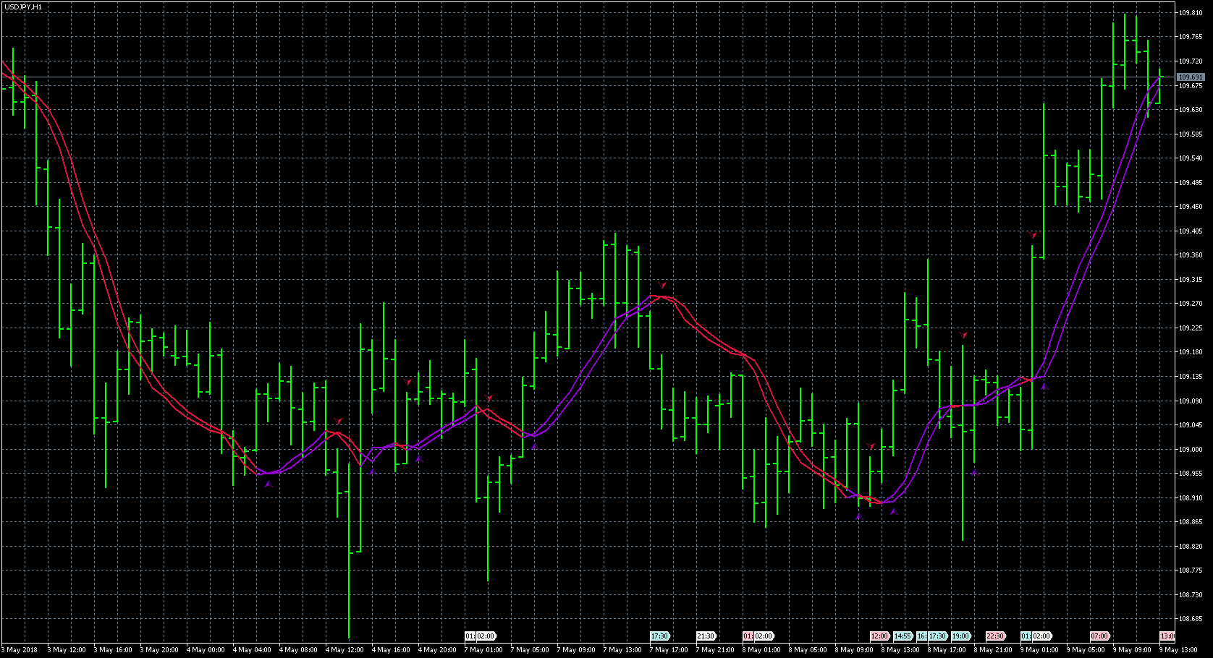Click the purple arrow below the 8 May 22:00 bar
Screen dimensions: 1213x658
coord(974,472)
